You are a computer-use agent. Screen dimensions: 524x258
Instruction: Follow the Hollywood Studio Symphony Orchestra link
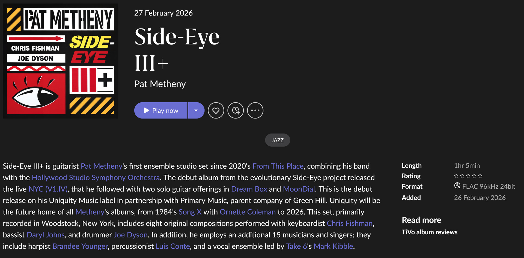96,177
